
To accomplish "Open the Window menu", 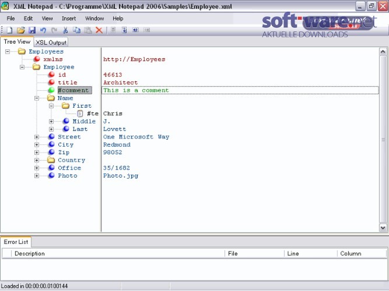I will pos(94,19).
